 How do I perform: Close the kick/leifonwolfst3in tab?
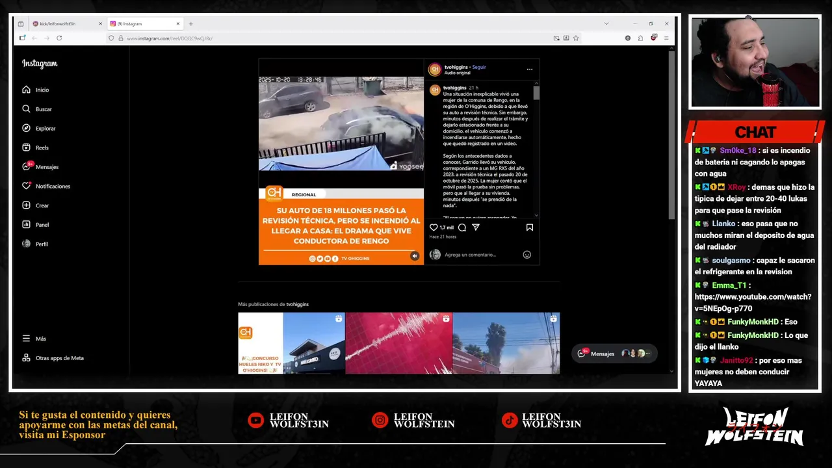[x=100, y=23]
